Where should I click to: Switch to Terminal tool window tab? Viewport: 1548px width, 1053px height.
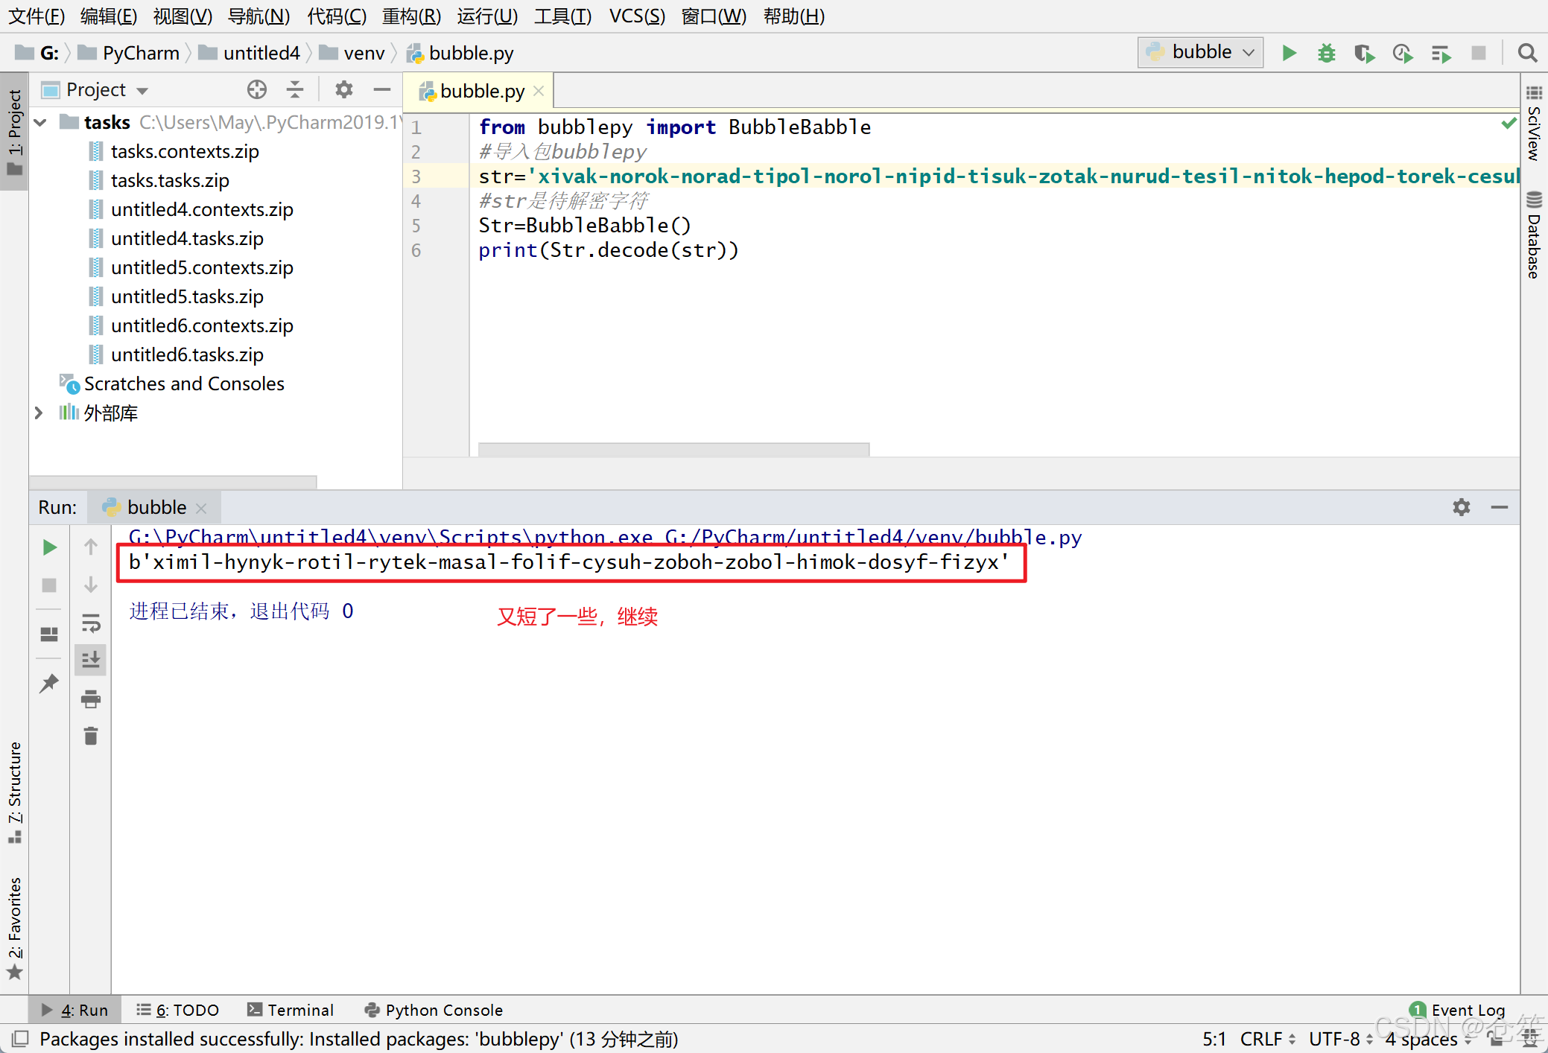pos(291,1010)
